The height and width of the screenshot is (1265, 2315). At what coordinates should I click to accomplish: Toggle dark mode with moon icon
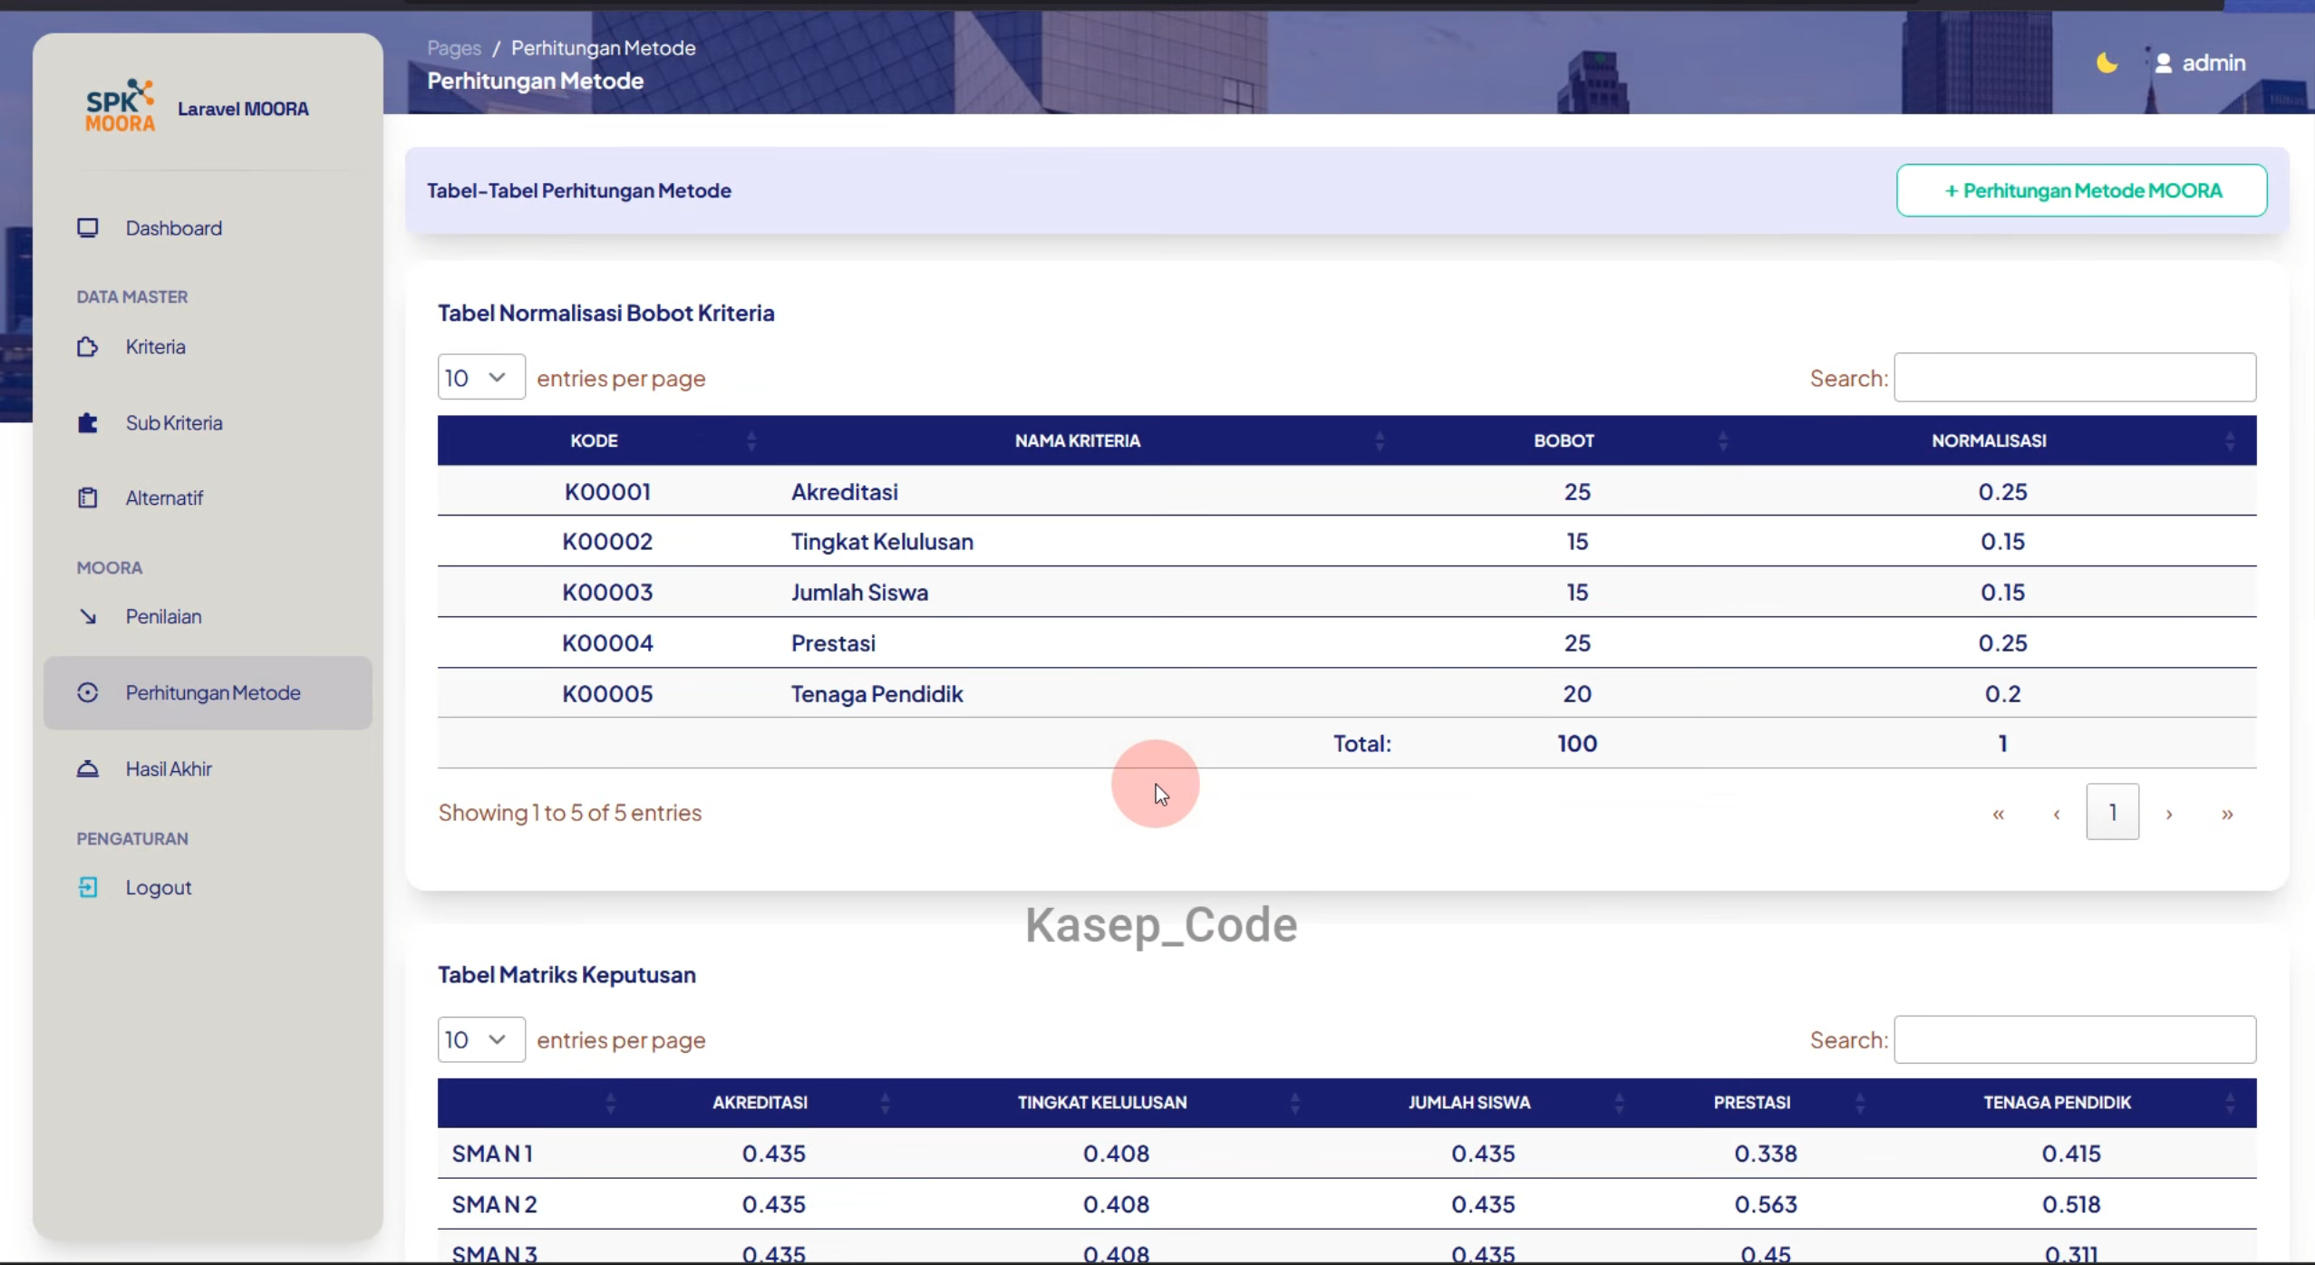point(2107,63)
